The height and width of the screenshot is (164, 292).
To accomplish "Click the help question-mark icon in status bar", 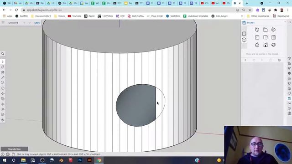I will (x=2, y=154).
